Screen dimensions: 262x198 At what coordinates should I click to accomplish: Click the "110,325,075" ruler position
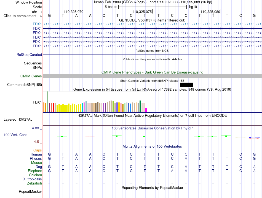pyautogui.click(x=142, y=12)
